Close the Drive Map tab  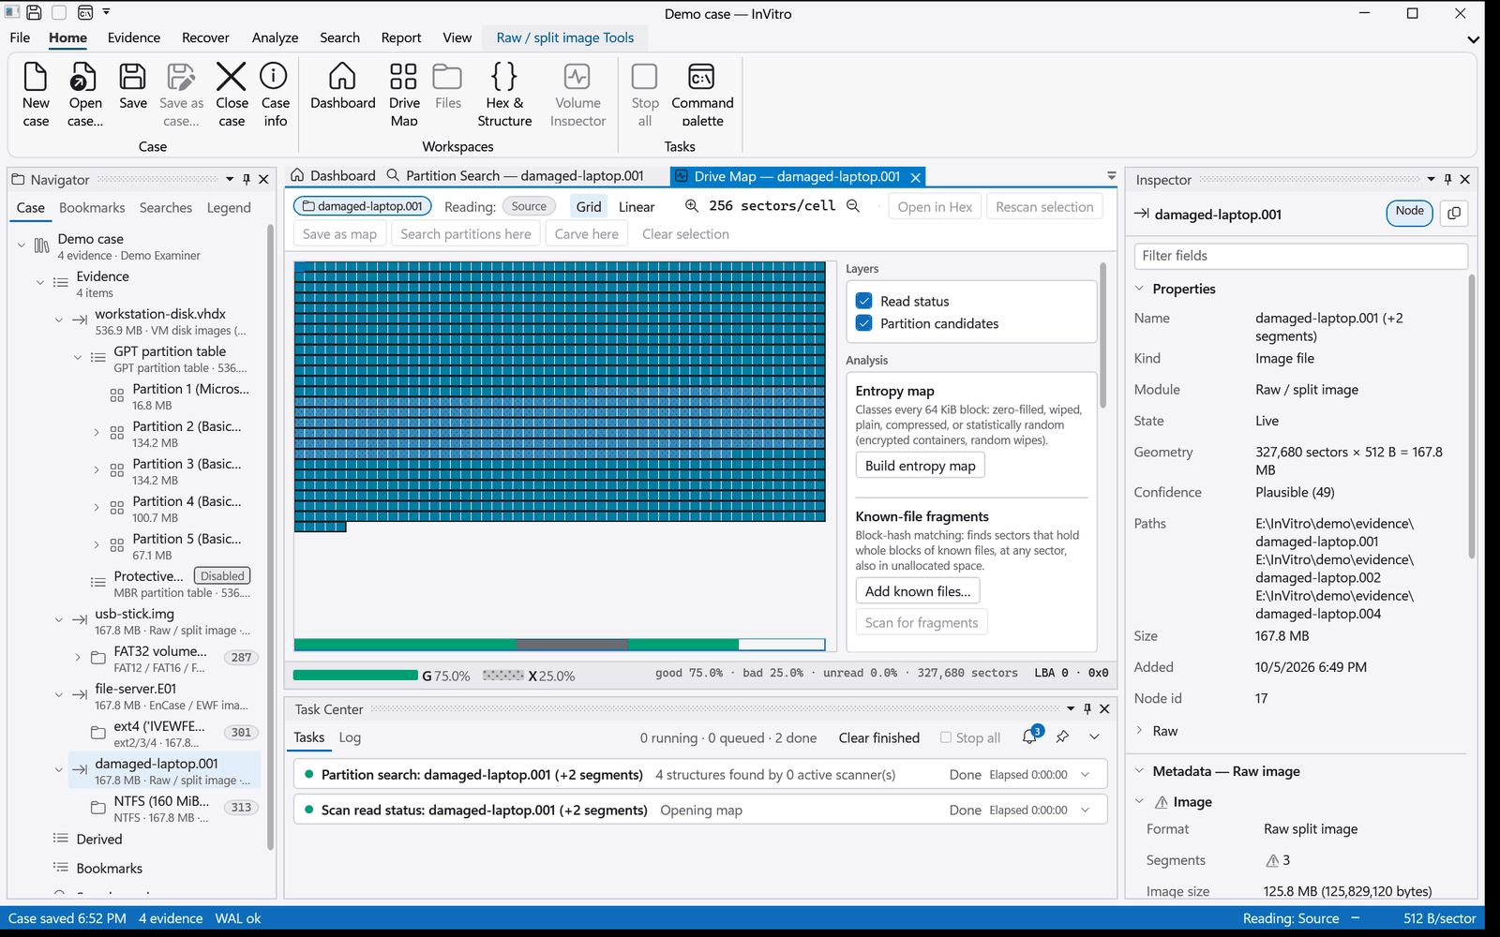(x=916, y=177)
